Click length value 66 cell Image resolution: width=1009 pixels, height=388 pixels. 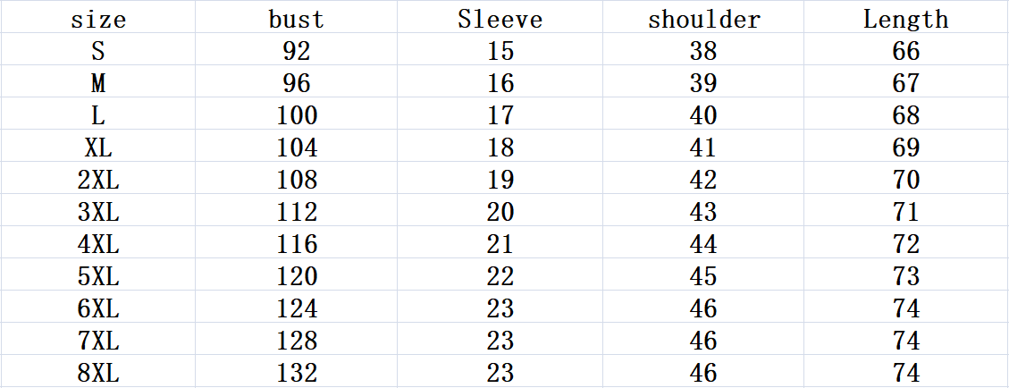click(905, 51)
